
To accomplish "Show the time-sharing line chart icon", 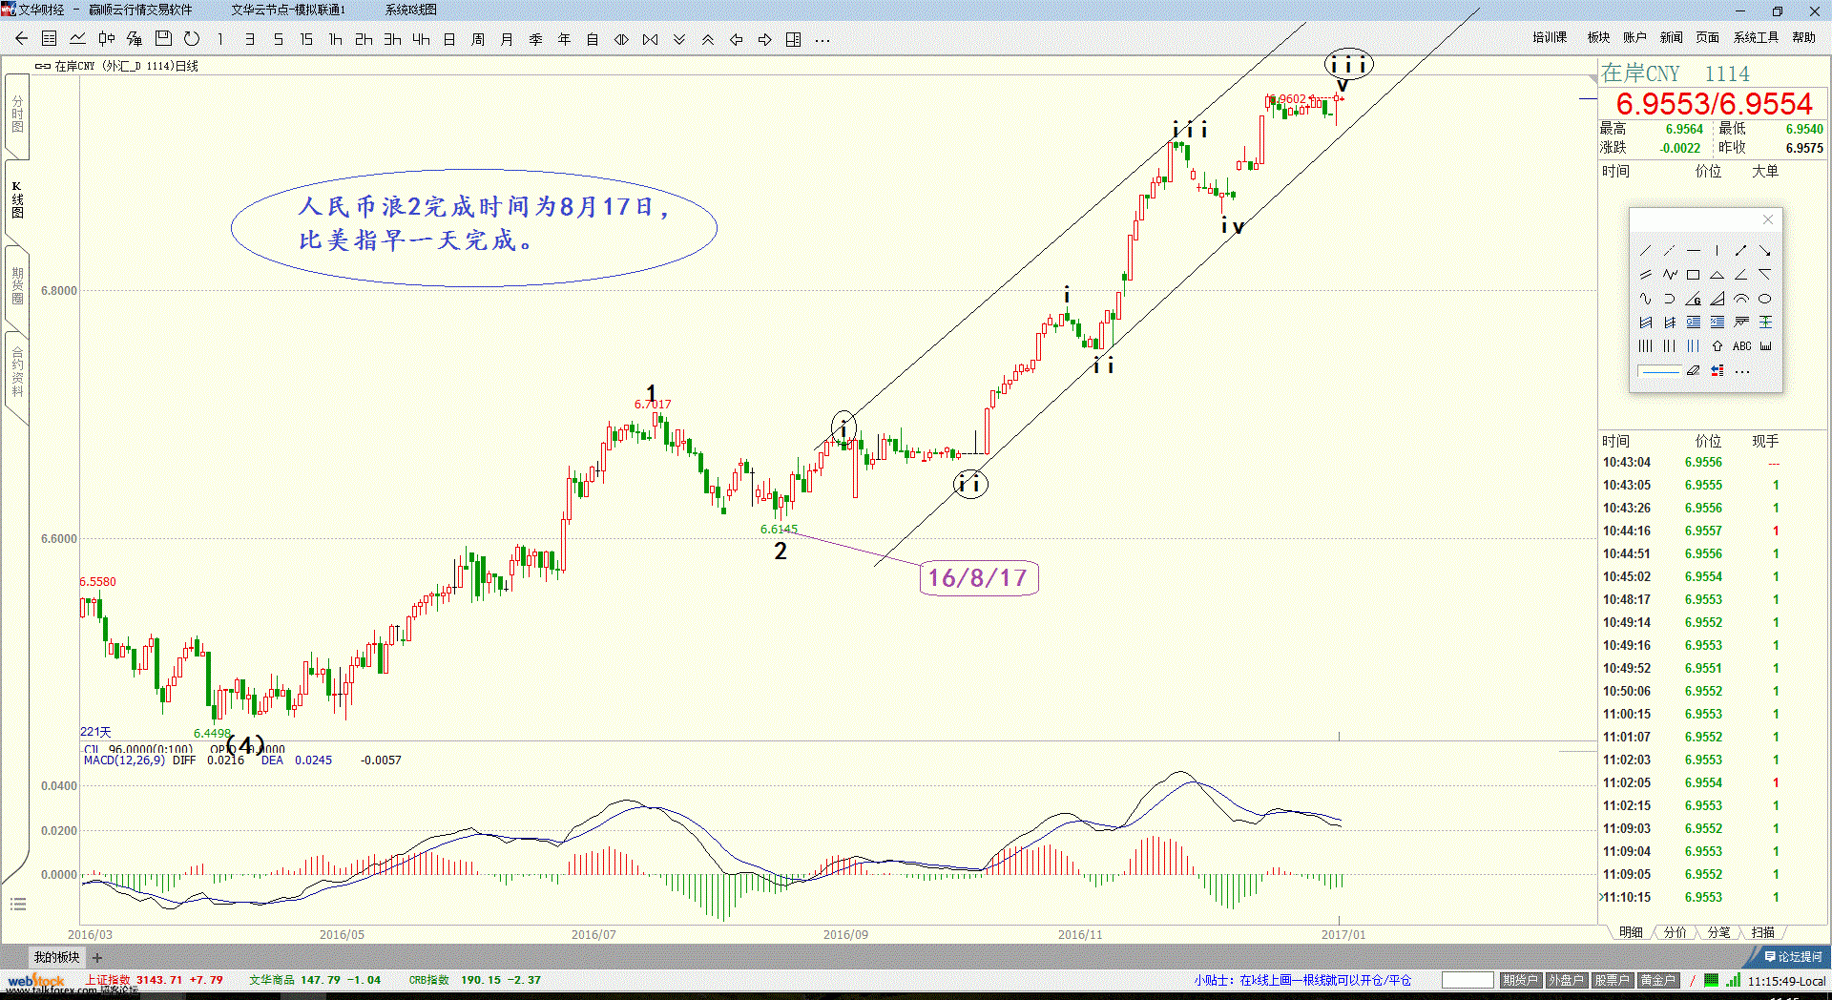I will click(x=78, y=39).
